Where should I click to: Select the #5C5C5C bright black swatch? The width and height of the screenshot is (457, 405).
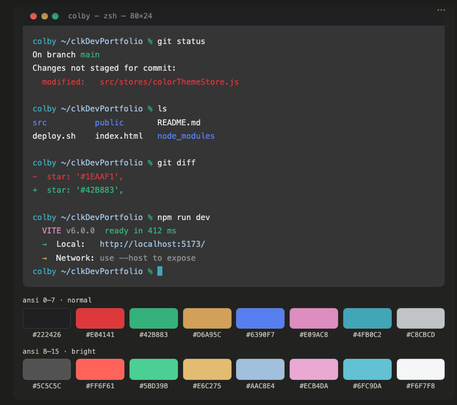point(47,369)
